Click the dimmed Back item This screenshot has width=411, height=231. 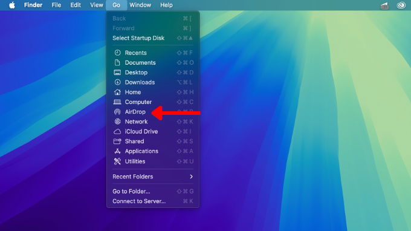click(153, 18)
